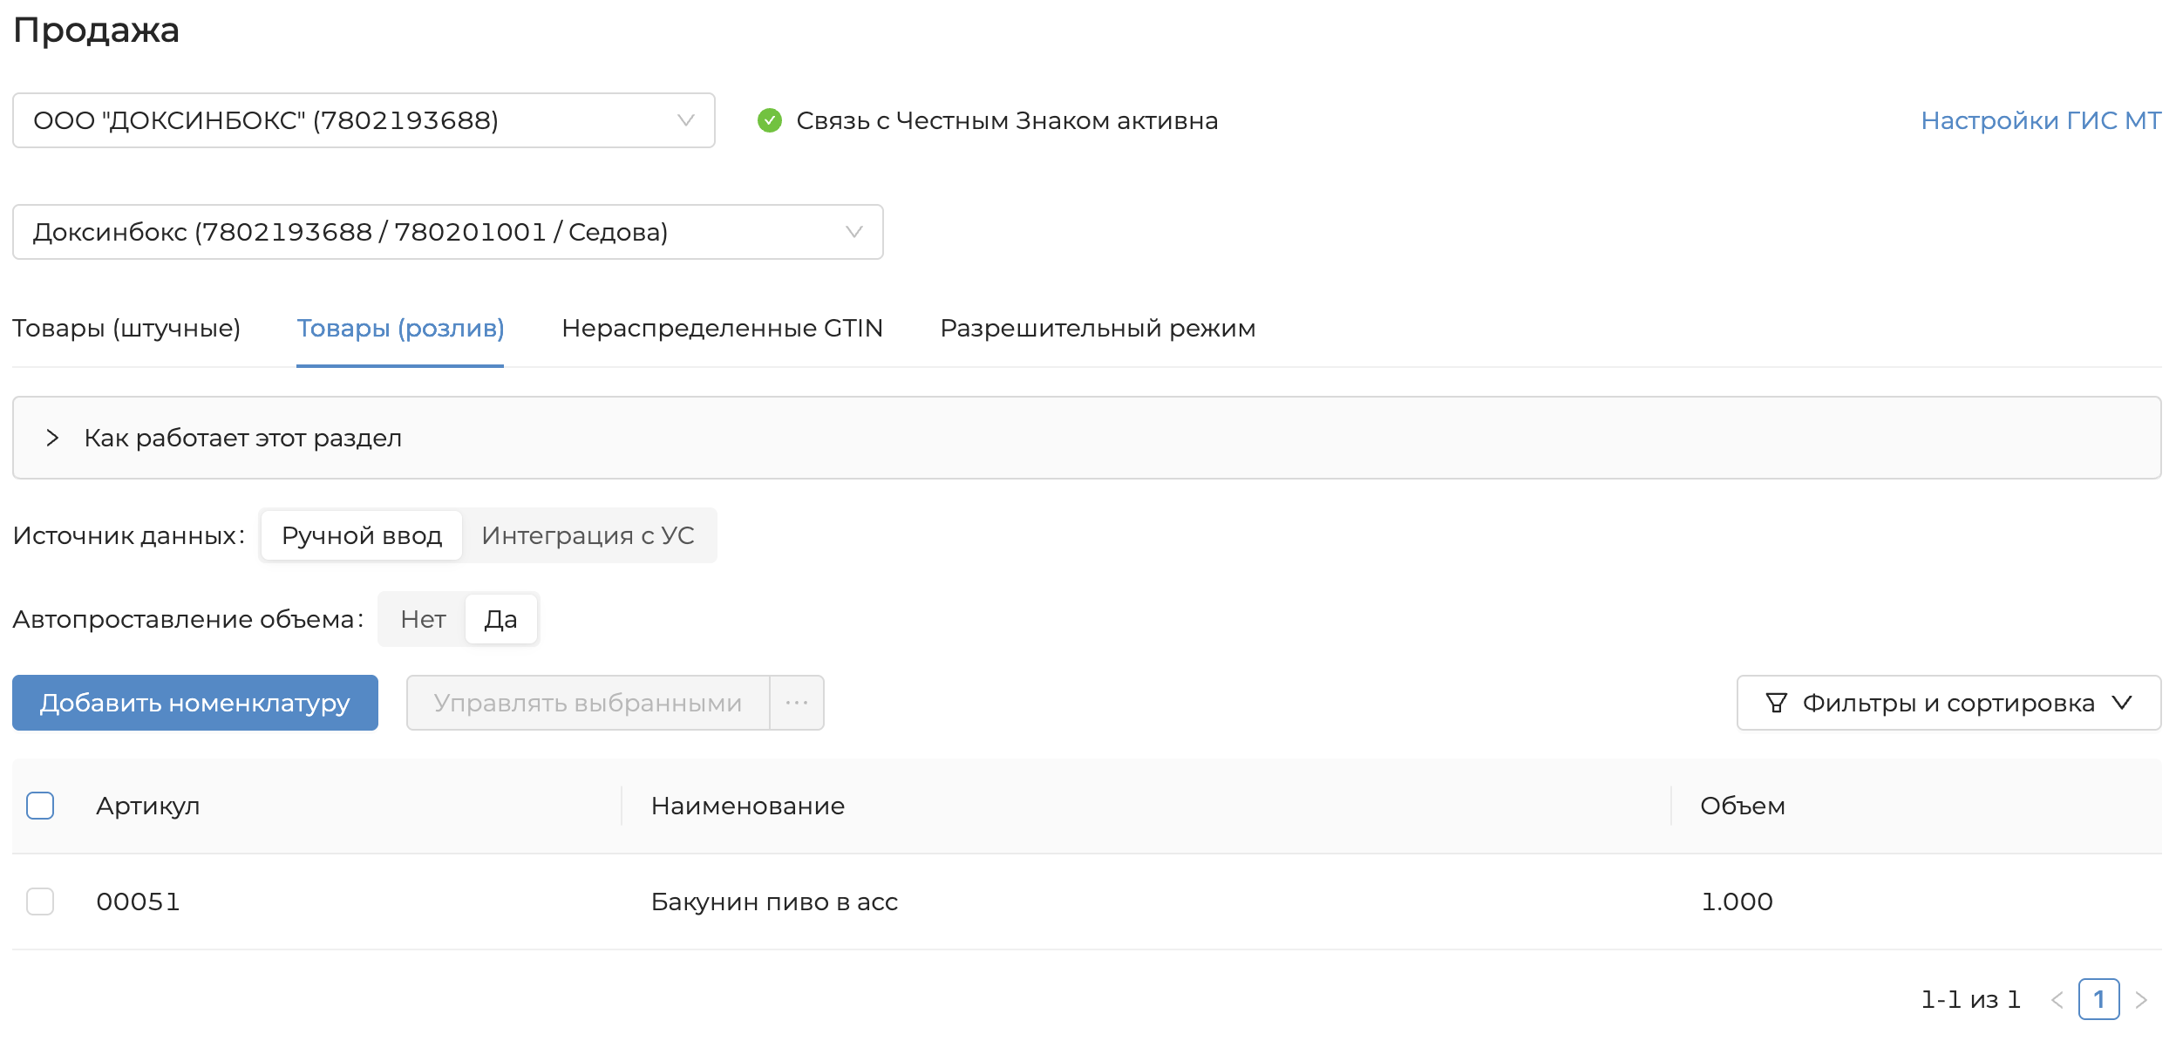Click page number 1 in pagination
The height and width of the screenshot is (1041, 2176).
(x=2098, y=1000)
